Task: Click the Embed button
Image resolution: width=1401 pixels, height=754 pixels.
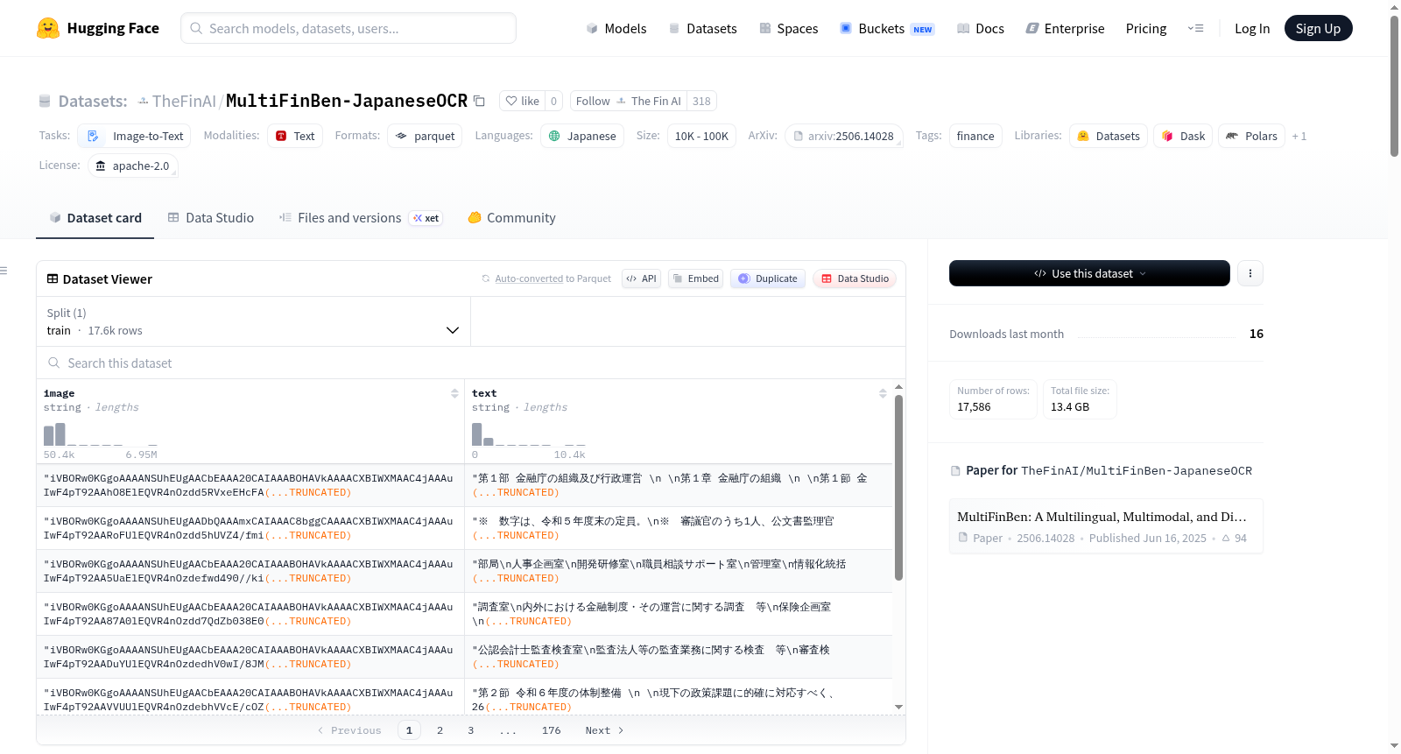Action: pos(695,278)
